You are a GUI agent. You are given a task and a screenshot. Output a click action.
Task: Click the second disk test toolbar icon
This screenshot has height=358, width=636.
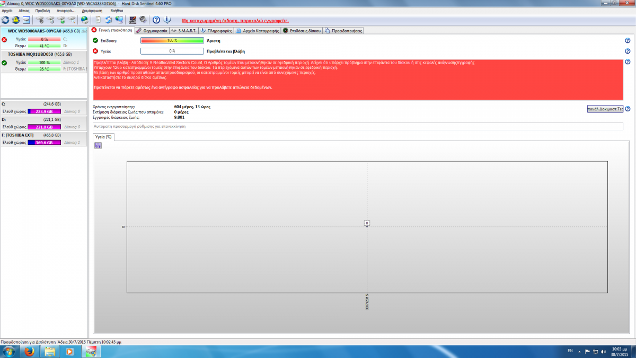pyautogui.click(x=50, y=20)
